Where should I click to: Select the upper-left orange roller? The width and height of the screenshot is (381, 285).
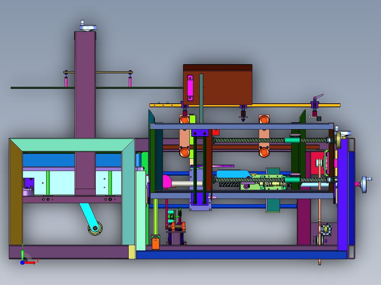tap(184, 120)
